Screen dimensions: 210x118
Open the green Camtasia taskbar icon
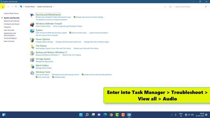point(117,115)
